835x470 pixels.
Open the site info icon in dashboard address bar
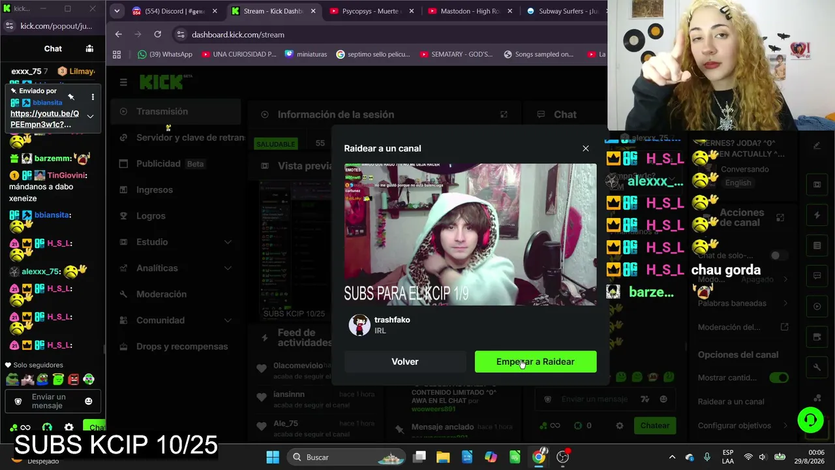[x=180, y=35]
